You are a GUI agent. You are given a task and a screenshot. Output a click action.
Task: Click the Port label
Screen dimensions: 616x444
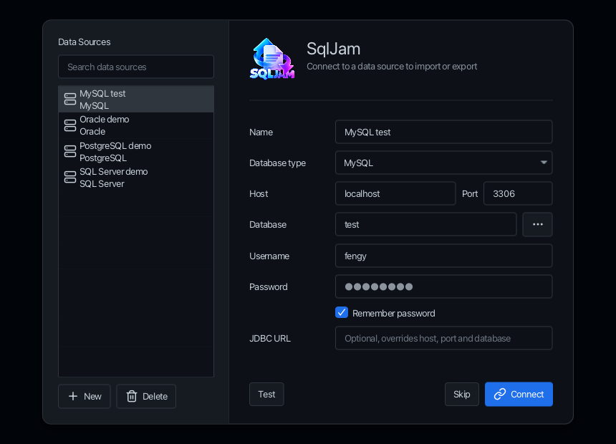point(470,193)
